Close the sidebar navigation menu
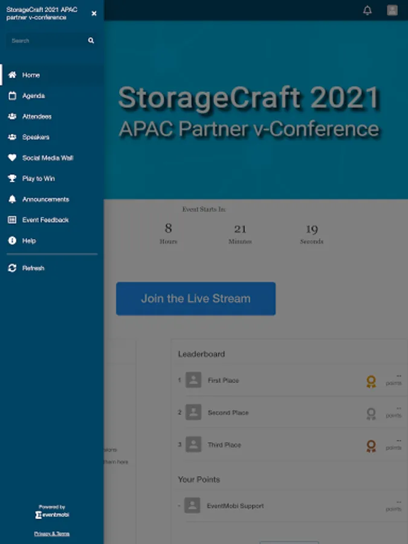408x544 pixels. click(94, 13)
